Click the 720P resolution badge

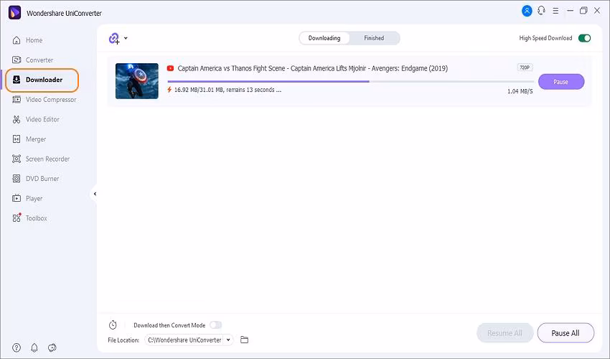tap(525, 67)
